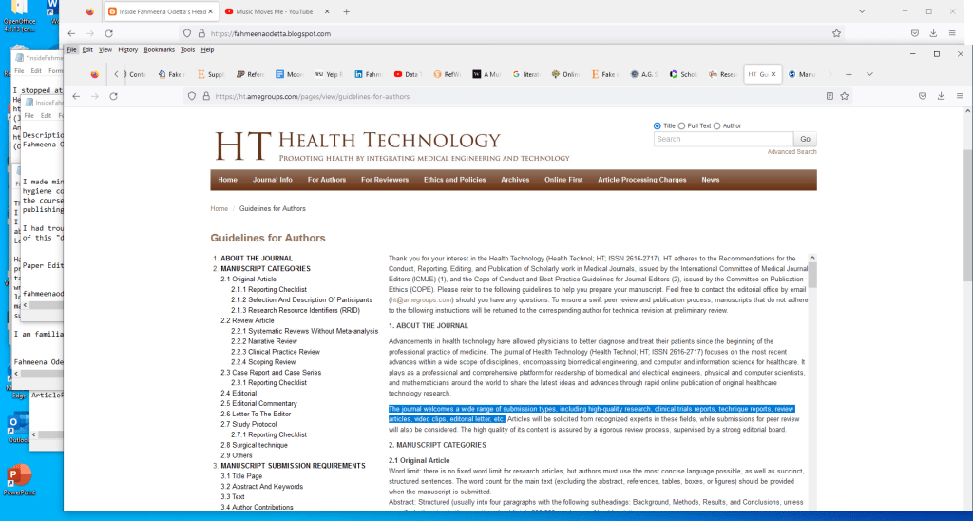Close Inside Fahmeena Odetta's Head tab
Viewport: 973px width, 521px height.
[x=211, y=11]
